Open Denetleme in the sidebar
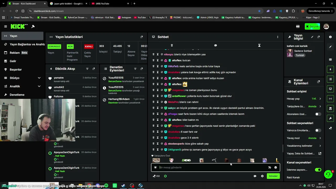 tap(22, 95)
